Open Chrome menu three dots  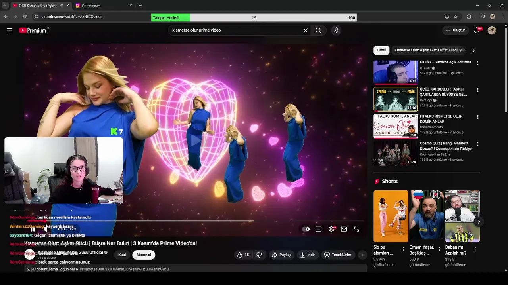coord(502,17)
